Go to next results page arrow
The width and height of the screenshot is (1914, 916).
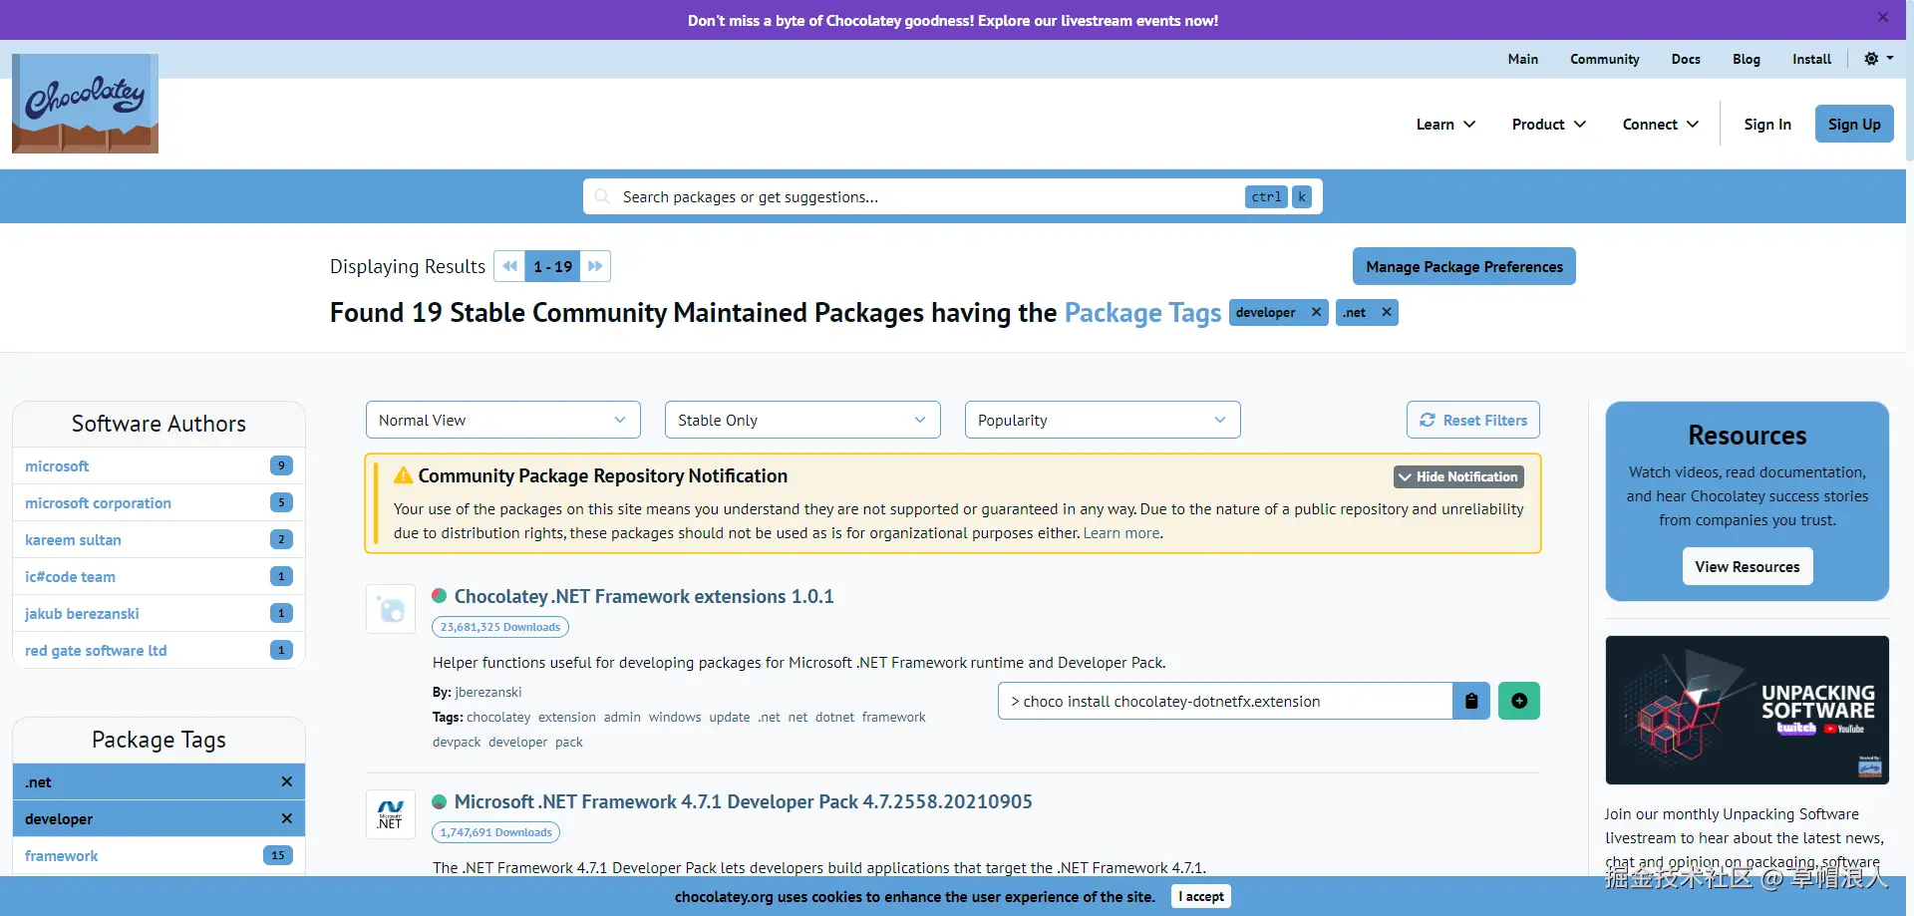click(x=595, y=266)
